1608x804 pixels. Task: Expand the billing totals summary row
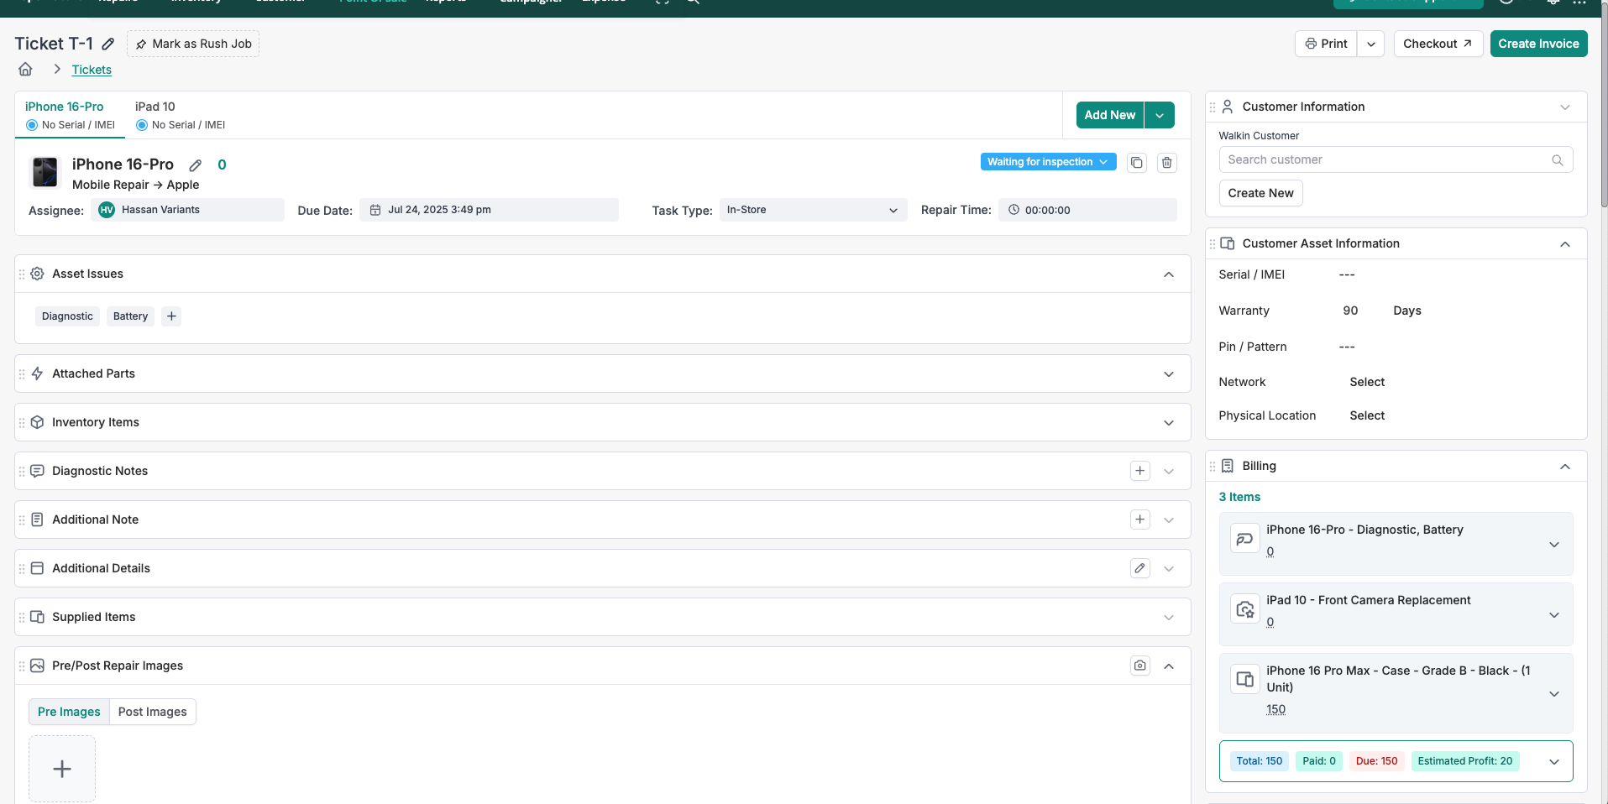click(1553, 761)
